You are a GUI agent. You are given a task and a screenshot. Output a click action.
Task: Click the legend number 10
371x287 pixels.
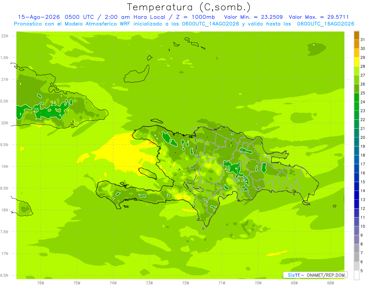click(x=363, y=226)
